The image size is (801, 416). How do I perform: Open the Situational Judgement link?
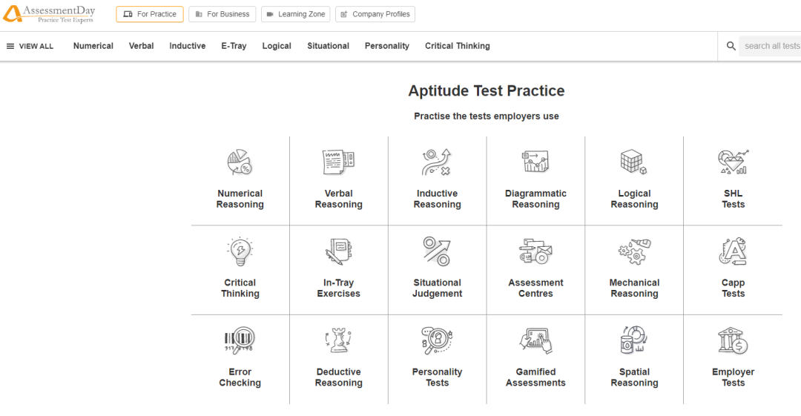(x=438, y=288)
